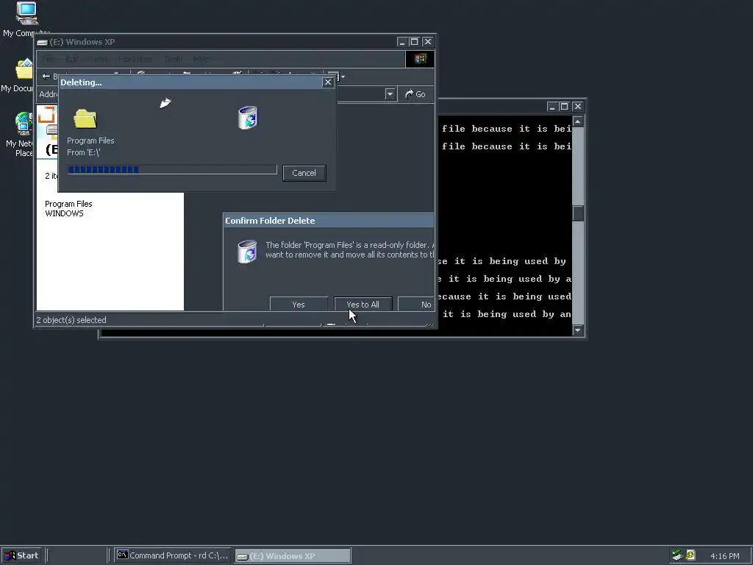Expand the Address bar dropdown arrow

click(x=390, y=94)
